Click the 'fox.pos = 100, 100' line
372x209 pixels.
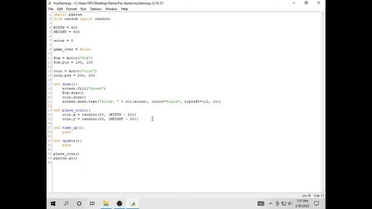(x=73, y=63)
